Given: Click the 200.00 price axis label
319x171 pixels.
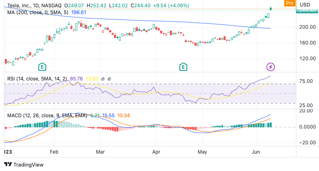Looking at the screenshot, I should point(307,27).
